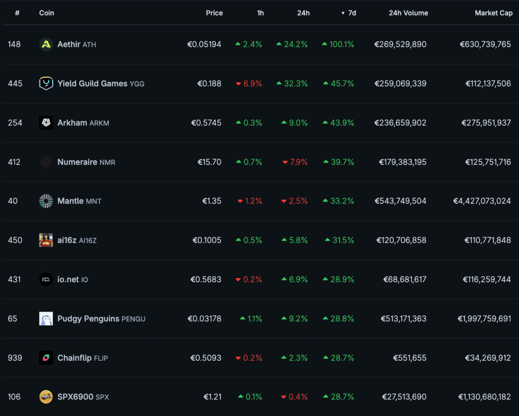
Task: Open the Yield Guild Games YGG link
Action: coord(101,84)
